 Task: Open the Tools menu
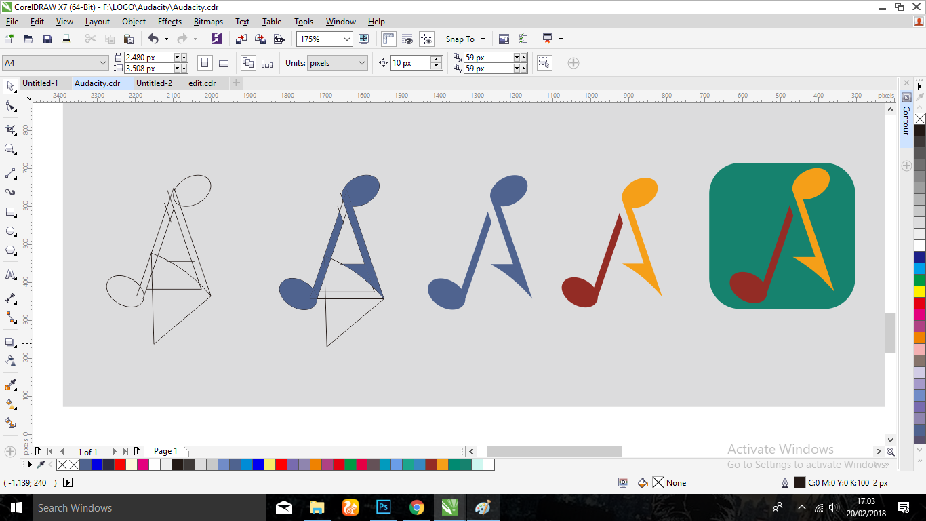(x=304, y=22)
